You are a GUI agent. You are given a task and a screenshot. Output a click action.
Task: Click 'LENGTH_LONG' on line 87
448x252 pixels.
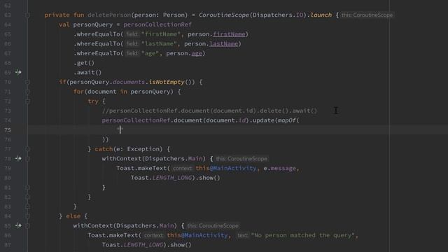point(143,245)
